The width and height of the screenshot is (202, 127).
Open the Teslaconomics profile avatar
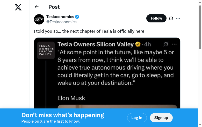pos(39,19)
